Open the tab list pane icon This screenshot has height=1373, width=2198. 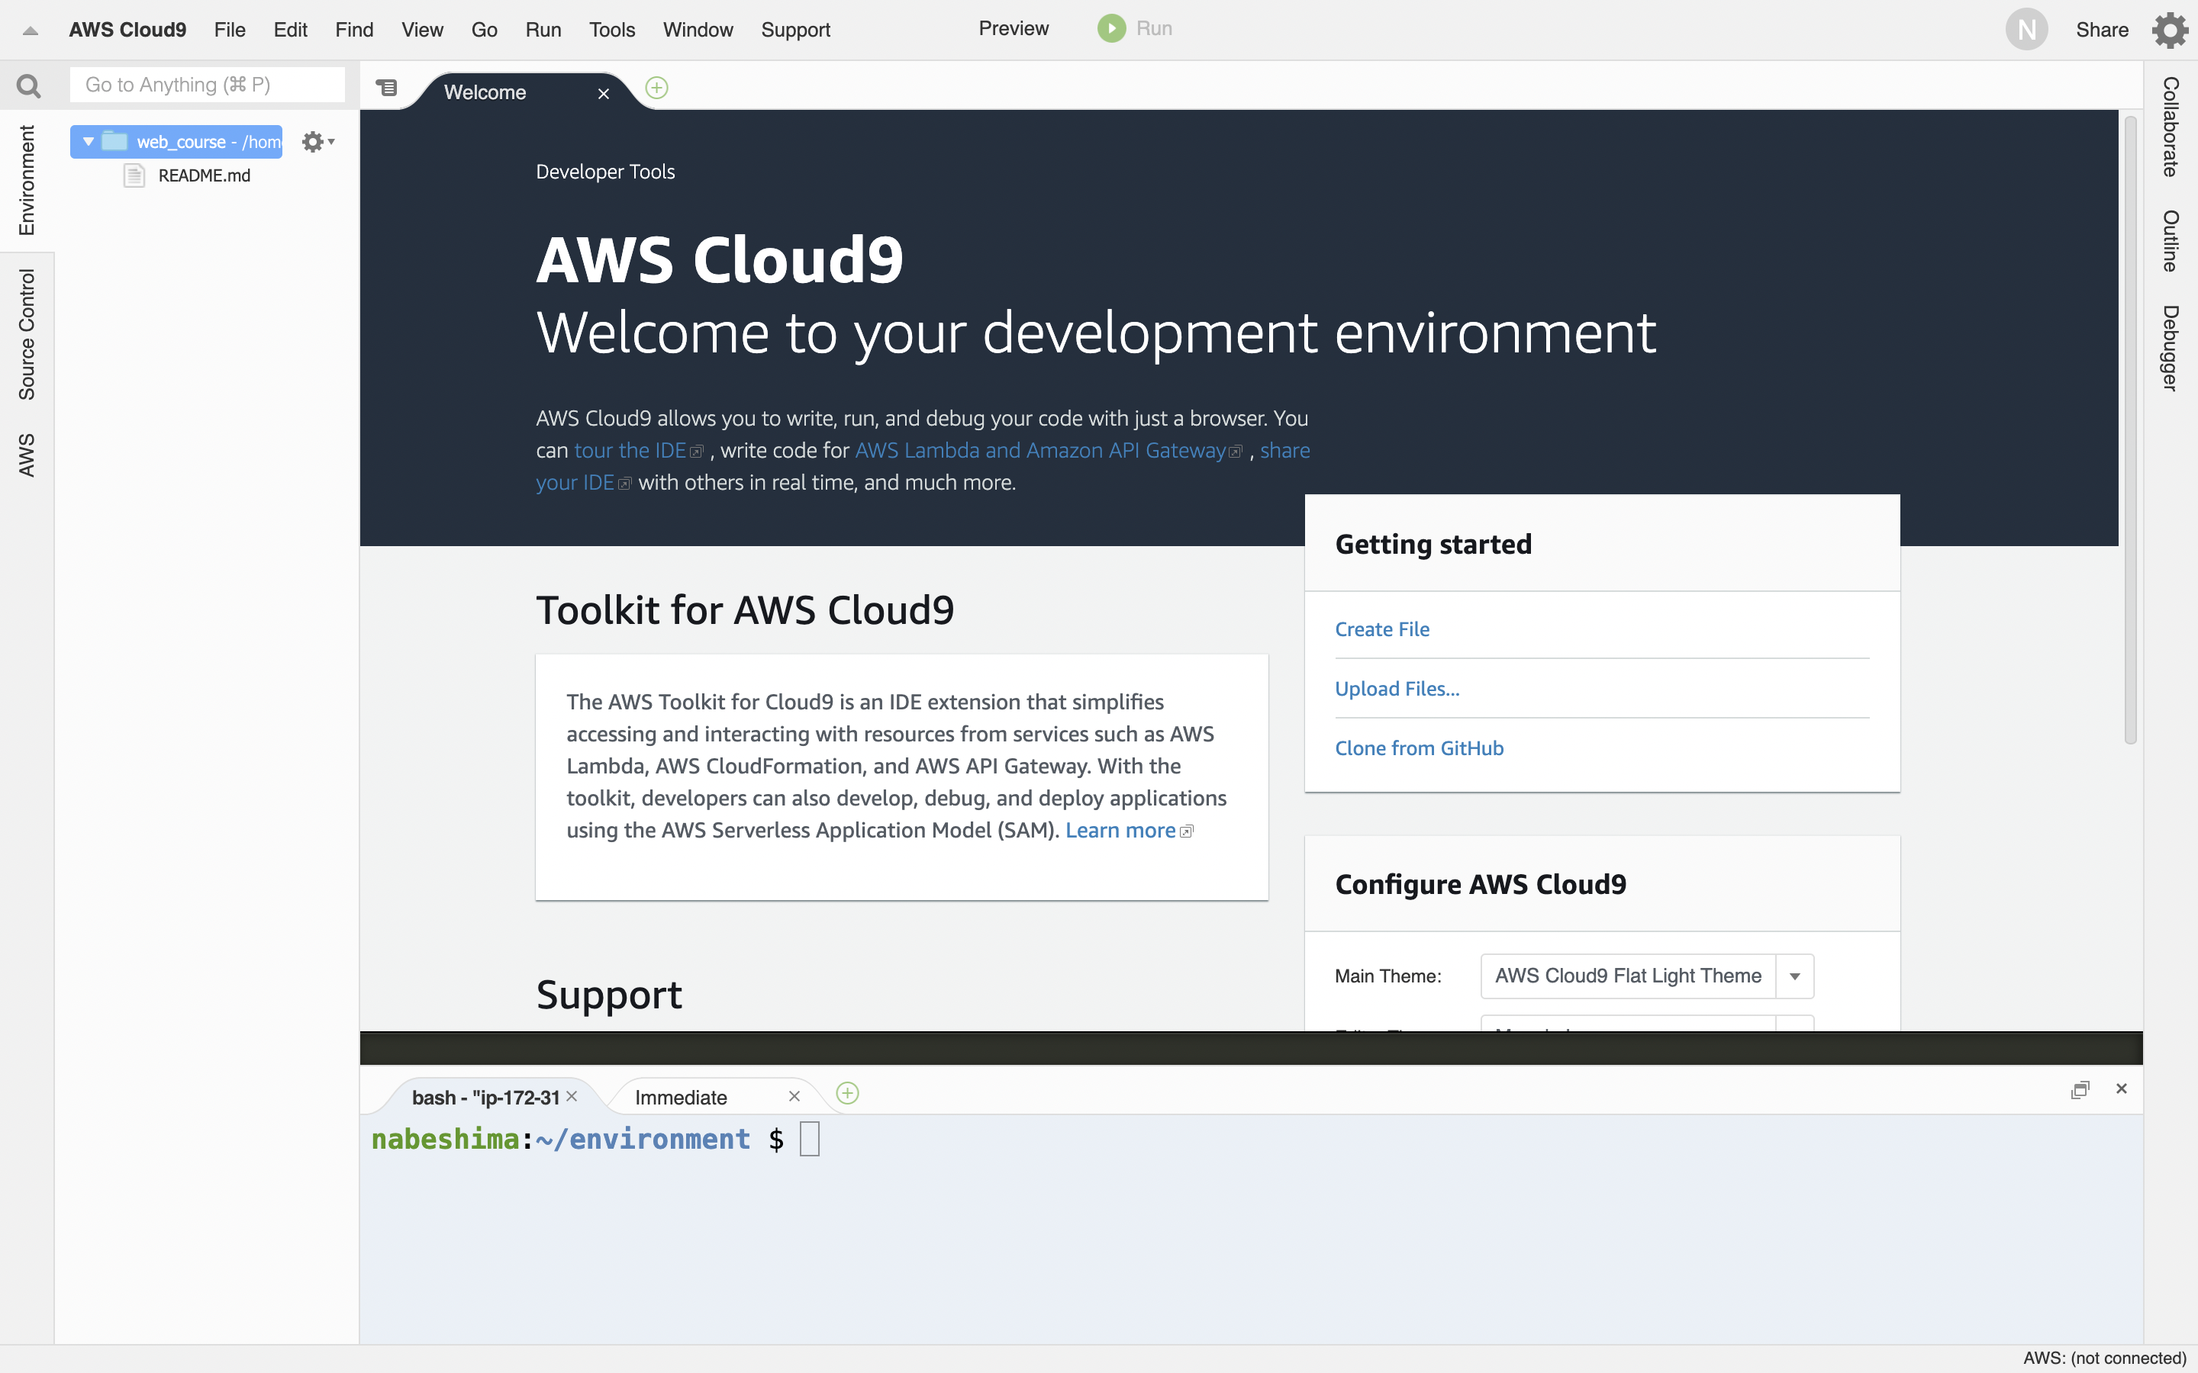[x=387, y=88]
